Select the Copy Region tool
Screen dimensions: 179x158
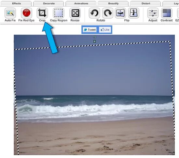(x=59, y=13)
